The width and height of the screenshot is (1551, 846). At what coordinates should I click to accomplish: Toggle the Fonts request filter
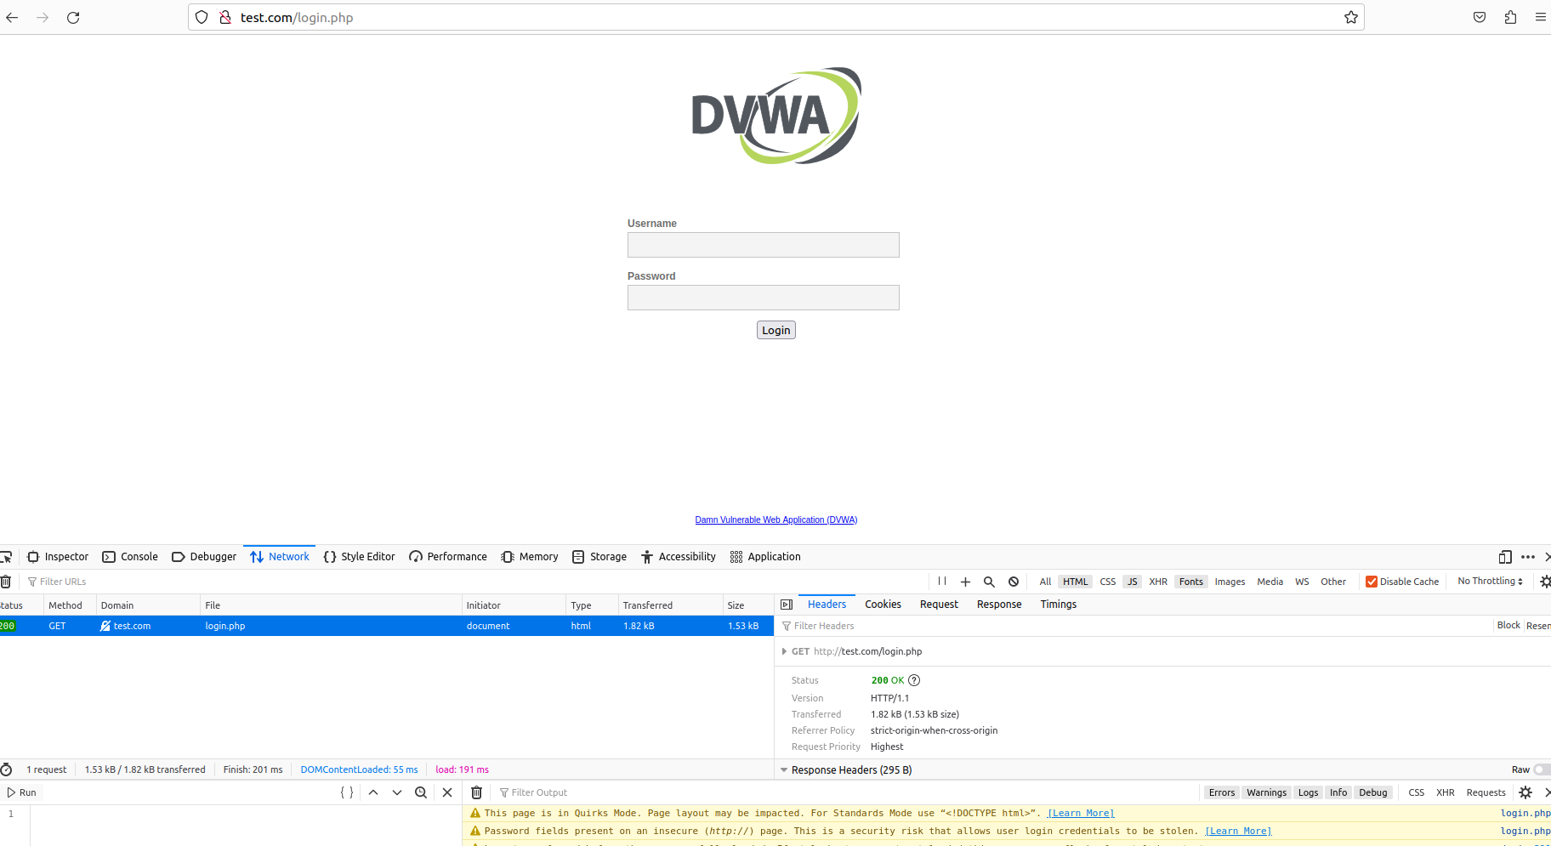click(1191, 582)
